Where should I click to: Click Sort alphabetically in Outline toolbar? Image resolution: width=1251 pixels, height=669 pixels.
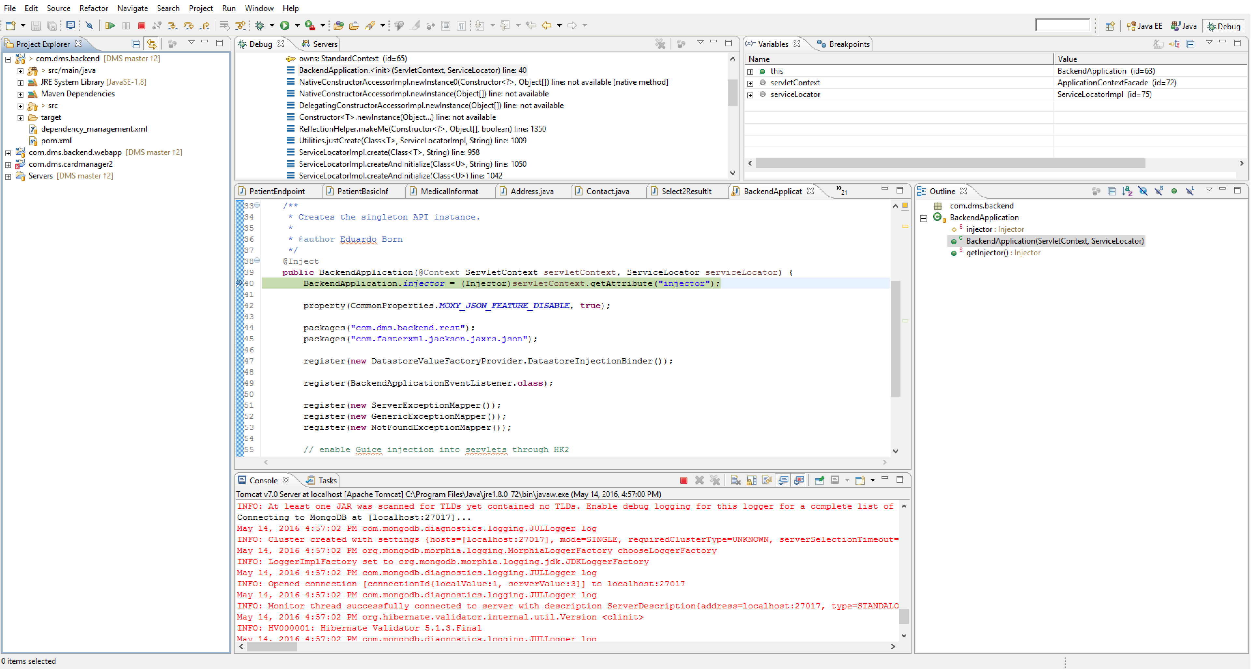(1127, 191)
